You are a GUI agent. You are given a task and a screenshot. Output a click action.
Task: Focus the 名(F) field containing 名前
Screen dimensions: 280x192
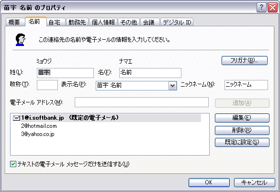click(x=150, y=73)
